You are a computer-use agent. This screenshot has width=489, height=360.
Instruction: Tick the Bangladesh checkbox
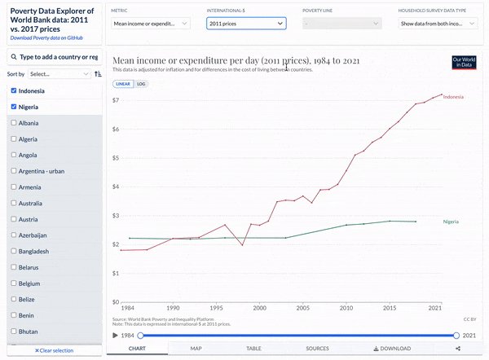tap(14, 251)
